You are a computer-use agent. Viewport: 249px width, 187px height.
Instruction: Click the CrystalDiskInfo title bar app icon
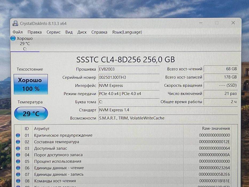pyautogui.click(x=15, y=24)
